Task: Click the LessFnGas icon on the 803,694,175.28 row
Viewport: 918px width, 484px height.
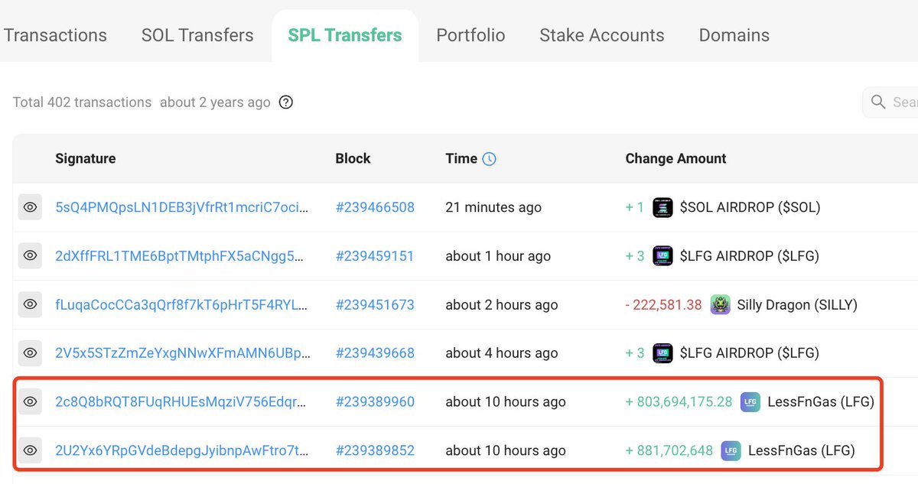Action: coord(750,402)
